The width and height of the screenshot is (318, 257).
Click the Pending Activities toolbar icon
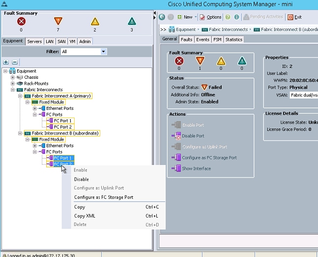coord(246,17)
